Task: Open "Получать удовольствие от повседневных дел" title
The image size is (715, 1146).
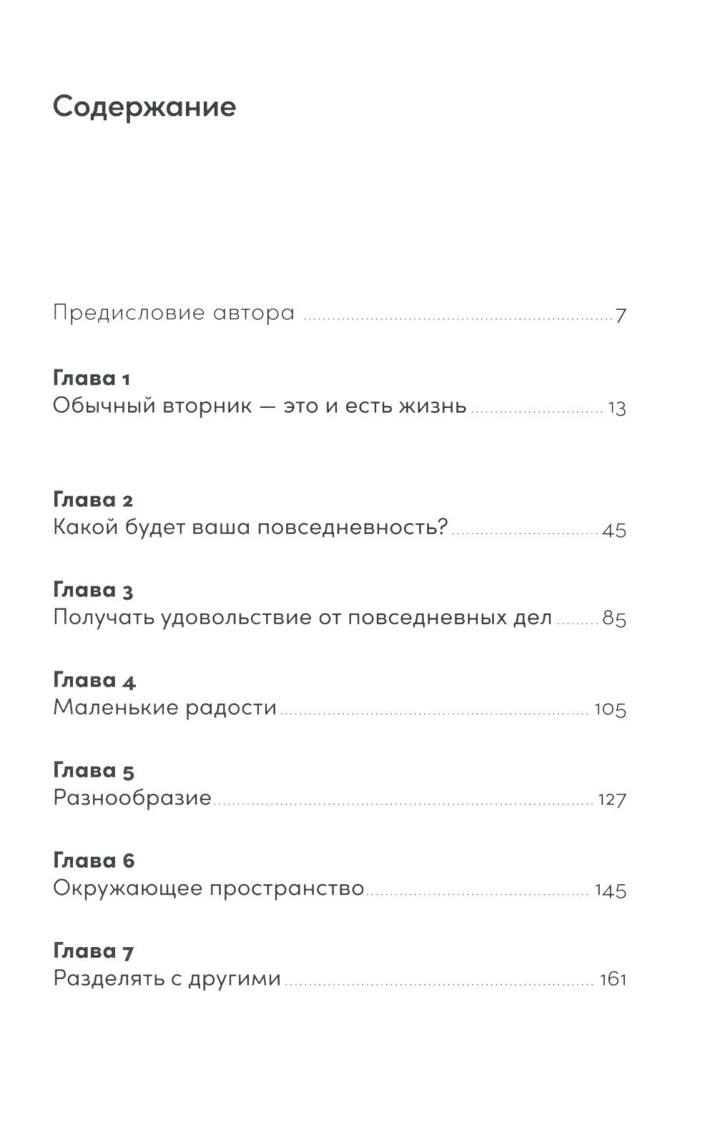Action: click(x=302, y=618)
